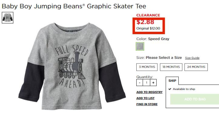219x114 pixels.
Task: Click the ADD TO BAG button
Action: [194, 99]
